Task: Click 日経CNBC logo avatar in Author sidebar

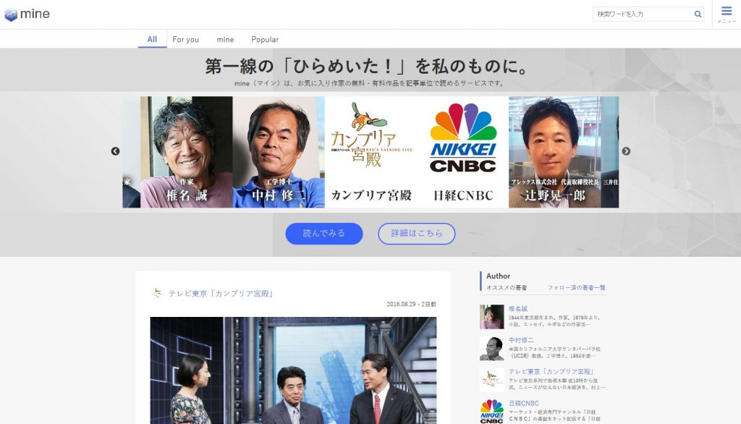Action: [491, 411]
